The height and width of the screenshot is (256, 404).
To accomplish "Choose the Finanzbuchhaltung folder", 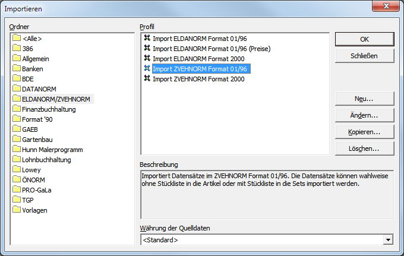I will point(49,109).
